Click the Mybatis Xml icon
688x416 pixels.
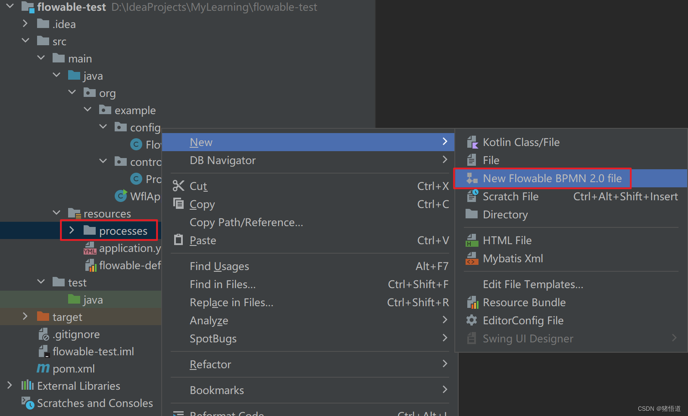pos(472,258)
